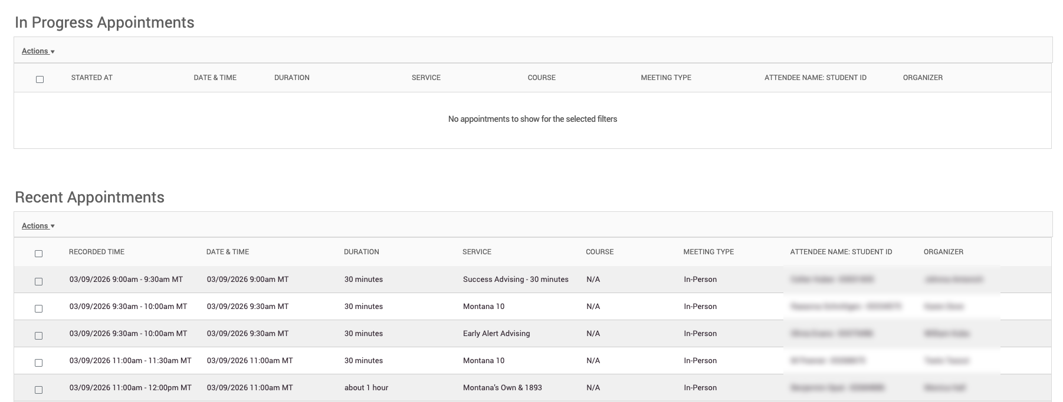Check the Montana's Own & 1893 appointment checkbox
The image size is (1063, 402).
pyautogui.click(x=38, y=390)
